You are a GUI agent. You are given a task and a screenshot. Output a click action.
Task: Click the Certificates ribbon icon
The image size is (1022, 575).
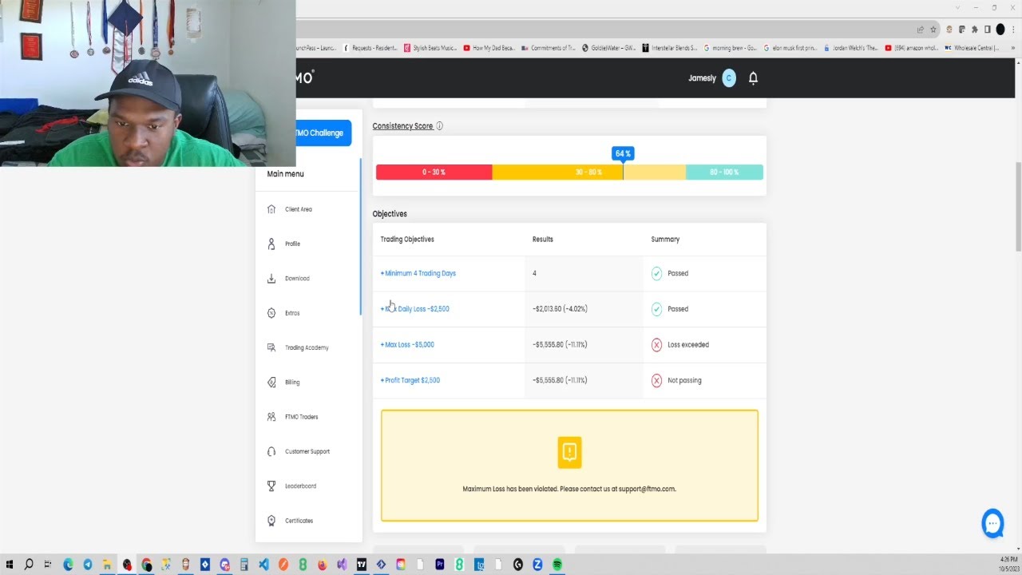point(271,521)
